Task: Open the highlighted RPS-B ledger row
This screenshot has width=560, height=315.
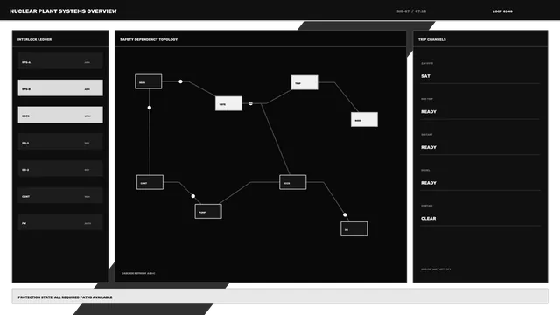Action: click(x=60, y=87)
